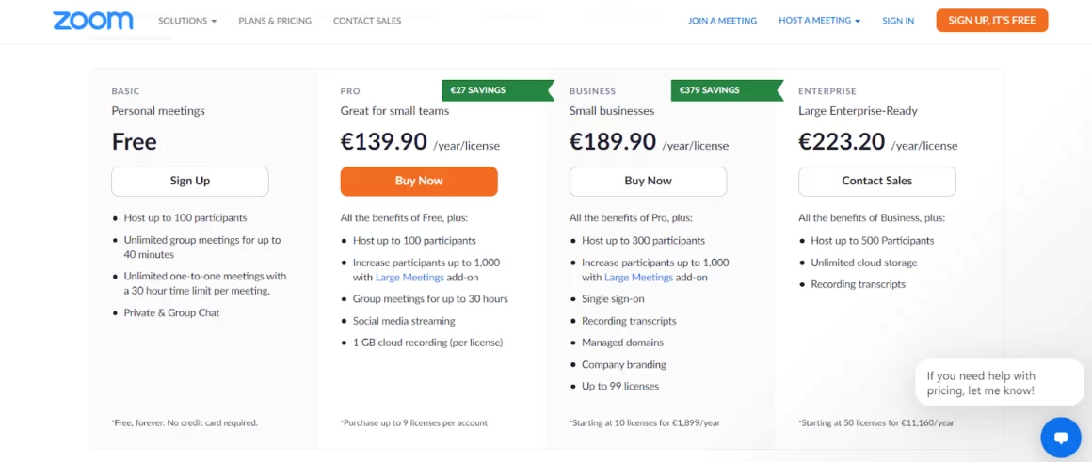This screenshot has width=1092, height=462.
Task: Click Buy Now for the Pro plan
Action: (419, 181)
